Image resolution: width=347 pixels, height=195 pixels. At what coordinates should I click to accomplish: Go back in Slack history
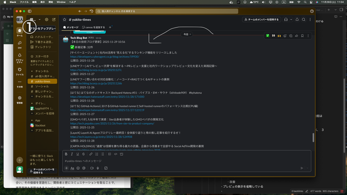[80, 11]
